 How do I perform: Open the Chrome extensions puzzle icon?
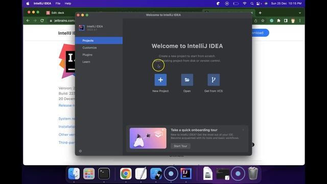[278, 20]
